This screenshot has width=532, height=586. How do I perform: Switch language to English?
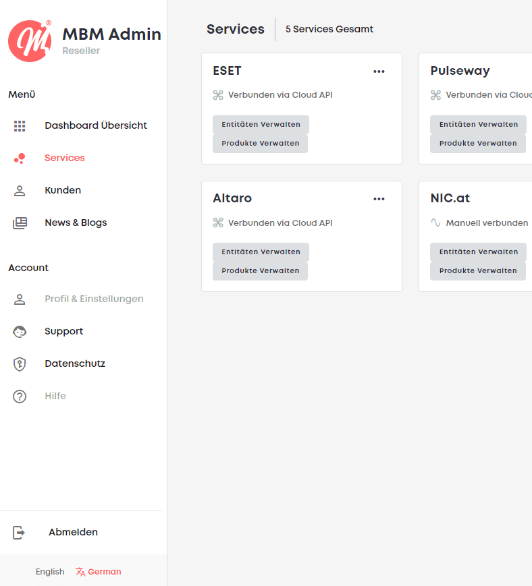point(50,571)
